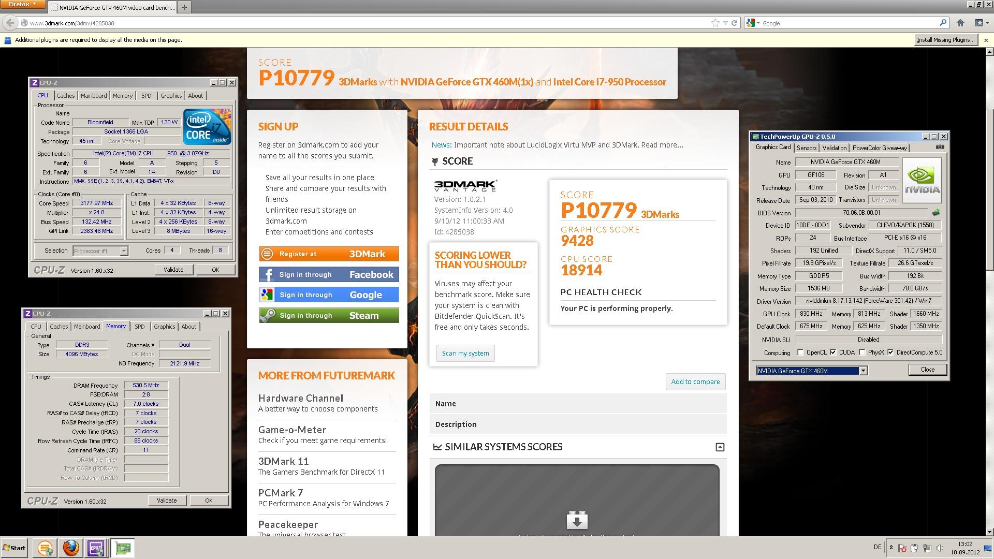Open the Processor #1 selection dropdown
The width and height of the screenshot is (994, 559).
coord(124,251)
